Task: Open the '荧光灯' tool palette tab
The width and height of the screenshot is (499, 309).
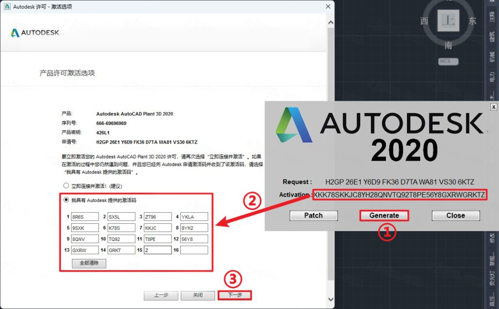Action: tap(492, 279)
